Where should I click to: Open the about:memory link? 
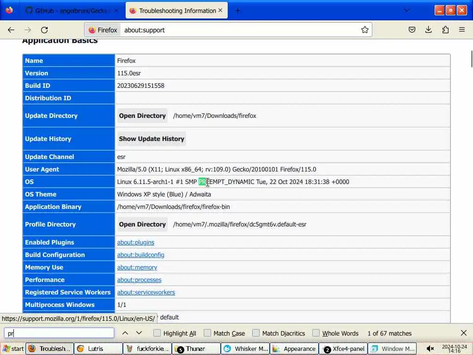coord(137,268)
